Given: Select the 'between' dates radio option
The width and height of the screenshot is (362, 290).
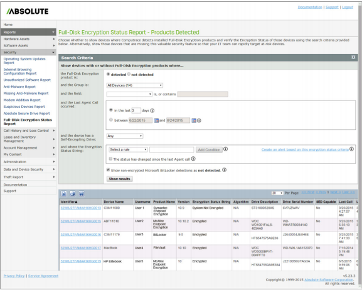Looking at the screenshot, I should 111,120.
